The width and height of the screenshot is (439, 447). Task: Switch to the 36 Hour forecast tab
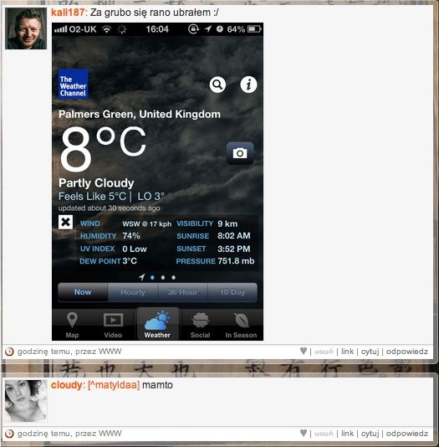[183, 292]
